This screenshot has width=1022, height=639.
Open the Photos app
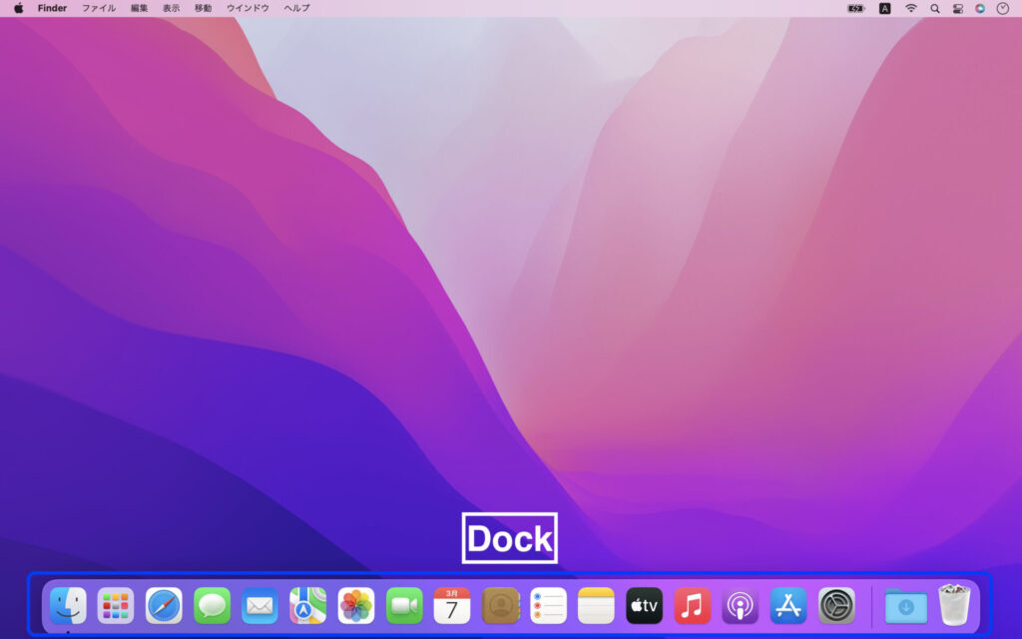[356, 606]
